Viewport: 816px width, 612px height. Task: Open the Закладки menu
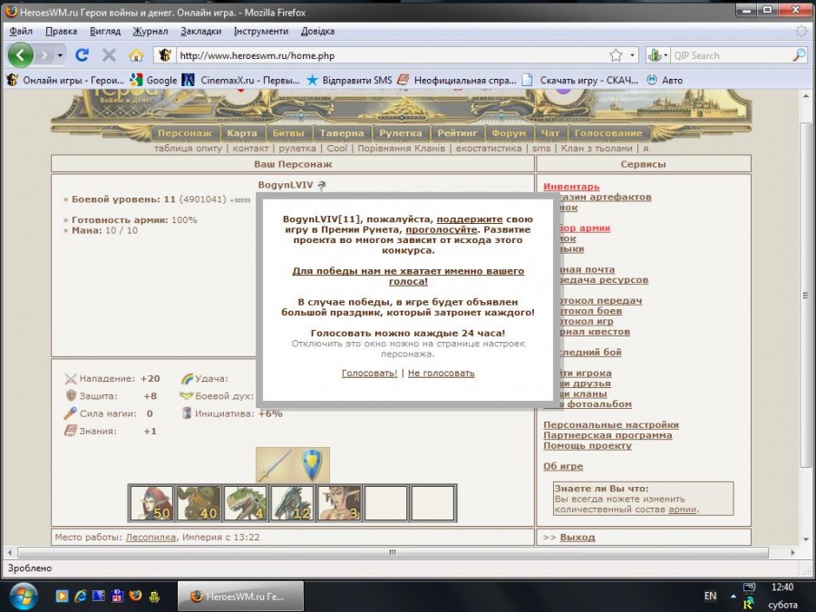[x=201, y=31]
